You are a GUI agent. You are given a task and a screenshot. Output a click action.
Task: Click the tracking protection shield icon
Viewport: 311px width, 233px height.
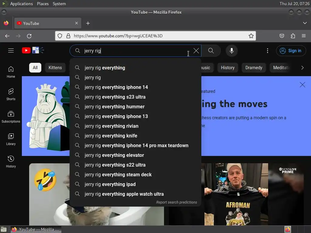coord(60,36)
